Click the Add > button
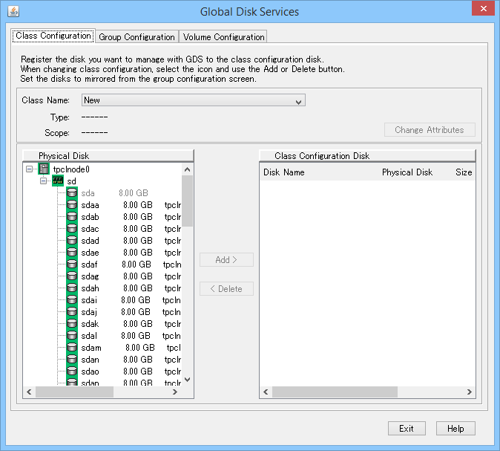 tap(226, 259)
